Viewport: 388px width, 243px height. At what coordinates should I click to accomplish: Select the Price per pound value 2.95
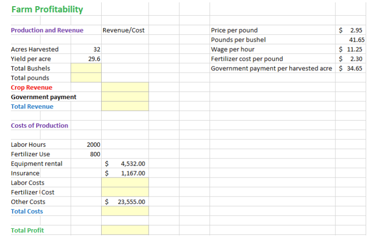350,30
